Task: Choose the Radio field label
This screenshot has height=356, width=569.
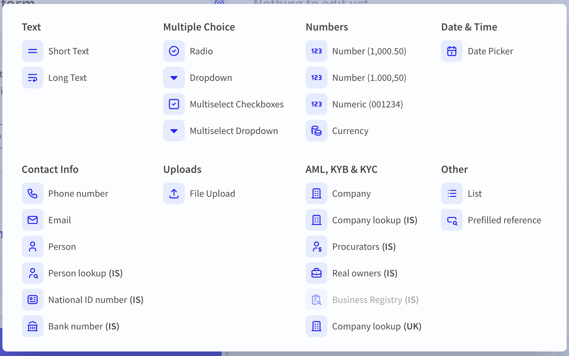Action: tap(201, 51)
